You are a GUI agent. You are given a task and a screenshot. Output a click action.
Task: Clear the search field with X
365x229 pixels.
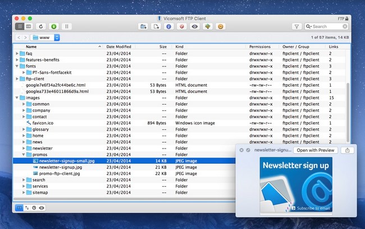point(345,26)
